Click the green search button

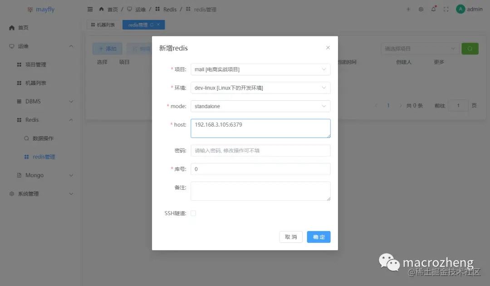tap(470, 49)
